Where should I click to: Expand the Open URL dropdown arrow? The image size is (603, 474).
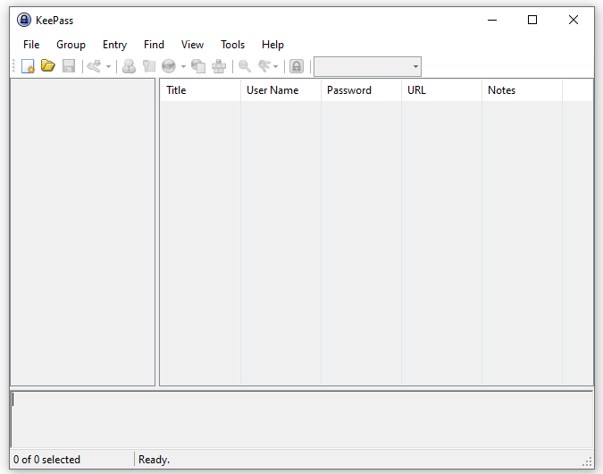pos(183,66)
